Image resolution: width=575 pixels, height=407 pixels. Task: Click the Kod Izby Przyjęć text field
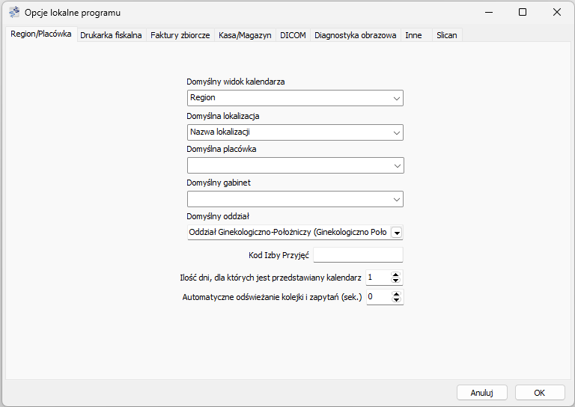[358, 255]
